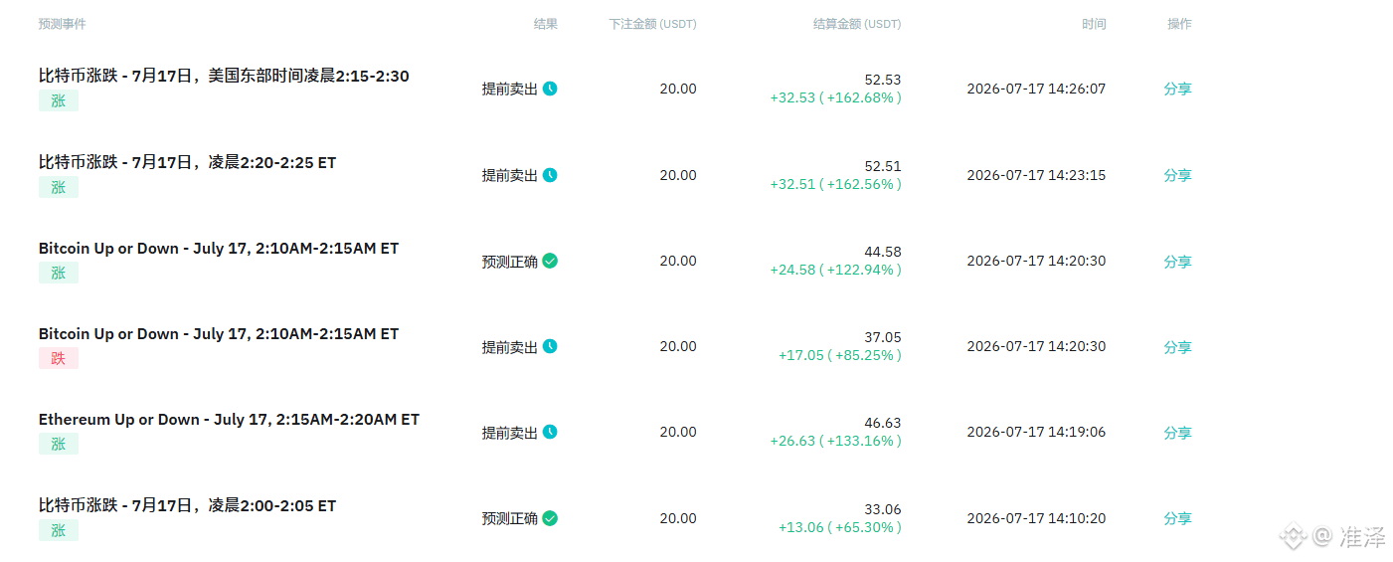Click the 结算金额 column header
This screenshot has height=562, width=1393.
pyautogui.click(x=857, y=24)
